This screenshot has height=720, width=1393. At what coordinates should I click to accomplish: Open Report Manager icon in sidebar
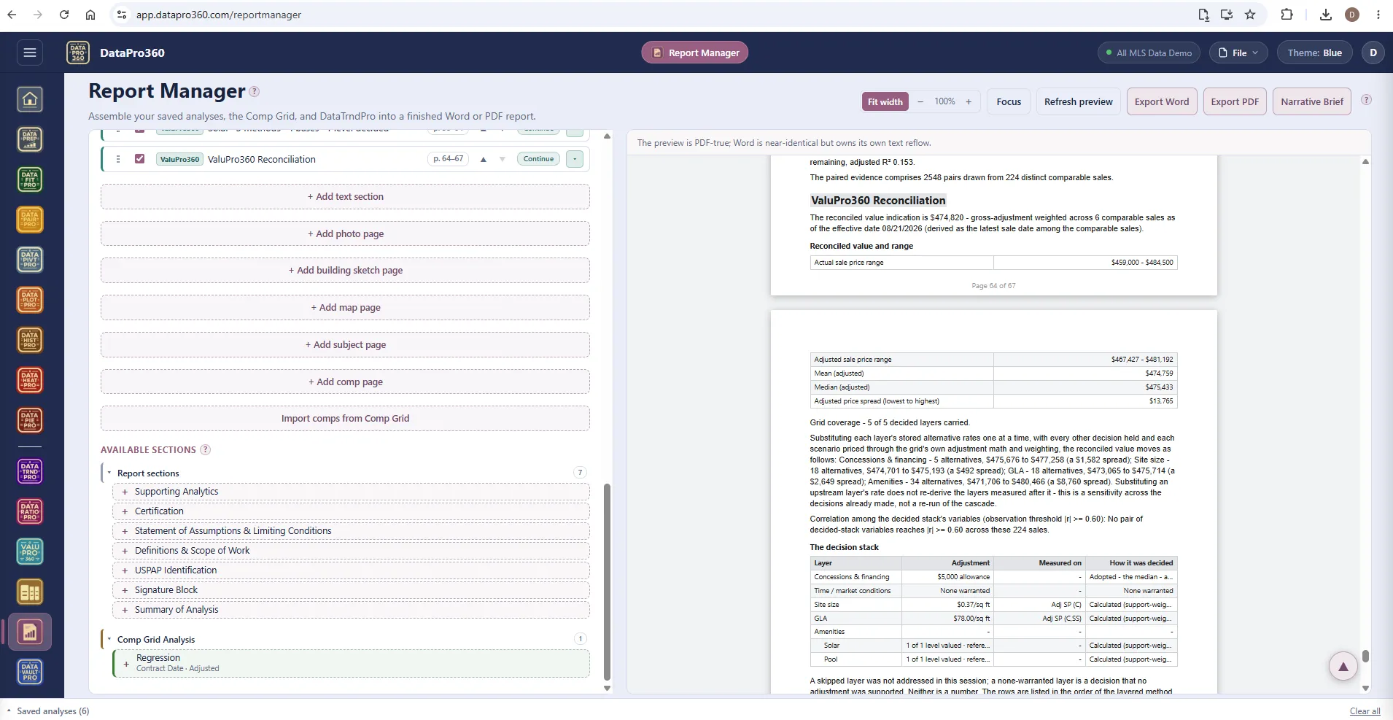click(30, 632)
